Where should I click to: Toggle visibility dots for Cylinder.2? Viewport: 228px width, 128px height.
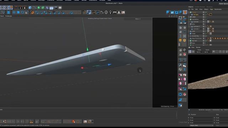click(x=205, y=26)
